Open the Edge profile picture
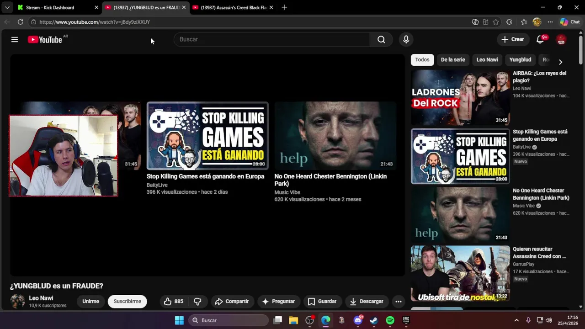Viewport: 585px width, 329px height. click(537, 22)
